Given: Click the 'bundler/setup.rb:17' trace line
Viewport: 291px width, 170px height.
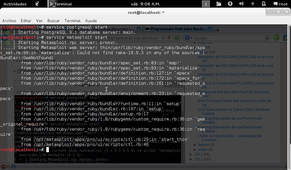Looking at the screenshot, I should coord(85,114).
